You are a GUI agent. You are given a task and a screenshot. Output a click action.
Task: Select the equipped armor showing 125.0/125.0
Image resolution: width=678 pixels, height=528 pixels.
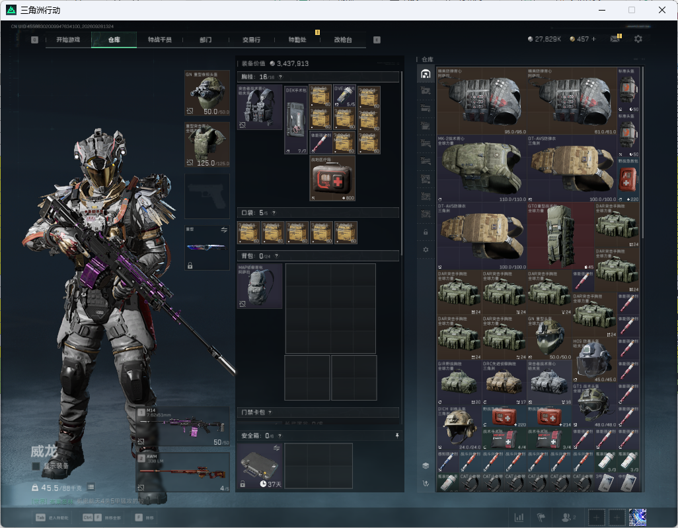tap(207, 144)
